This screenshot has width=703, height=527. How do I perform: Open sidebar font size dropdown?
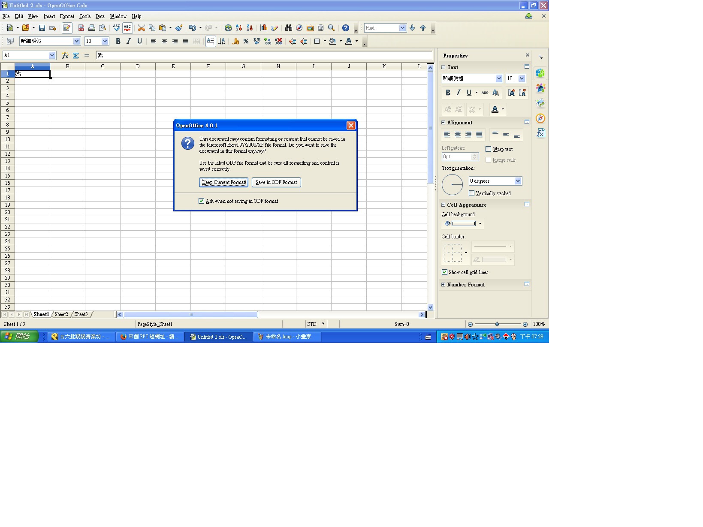coord(522,78)
